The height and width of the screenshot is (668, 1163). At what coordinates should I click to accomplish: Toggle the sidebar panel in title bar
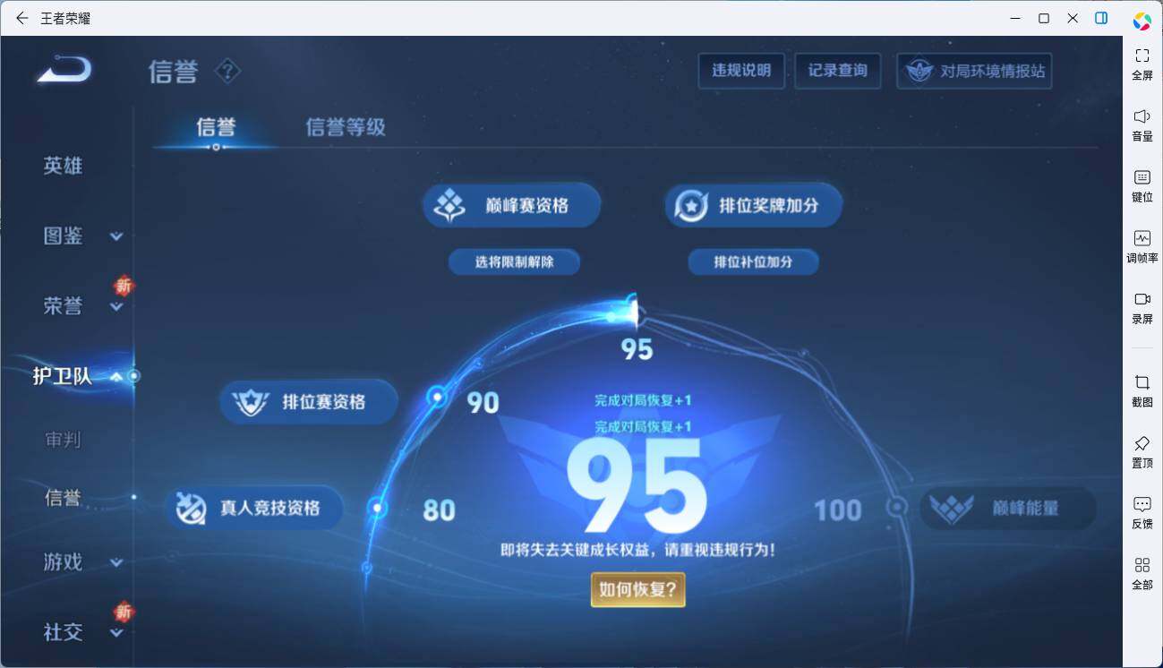1101,18
